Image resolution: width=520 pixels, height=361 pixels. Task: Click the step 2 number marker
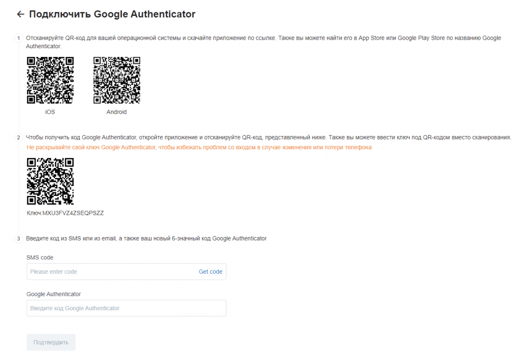19,137
